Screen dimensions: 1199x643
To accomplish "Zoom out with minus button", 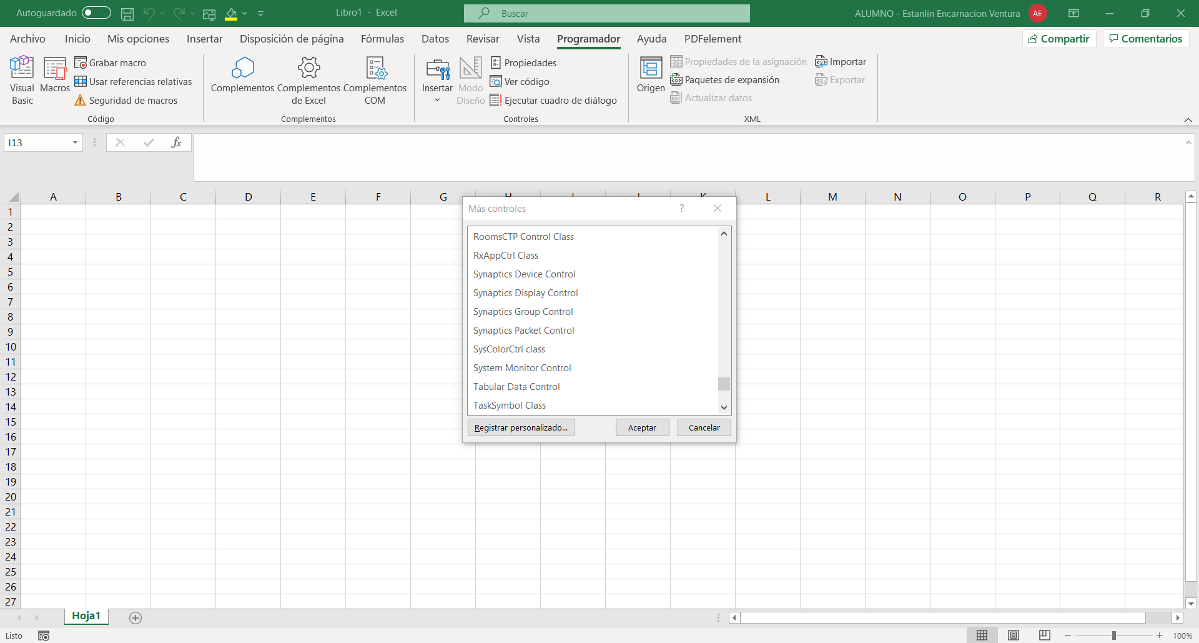I will pos(1068,636).
